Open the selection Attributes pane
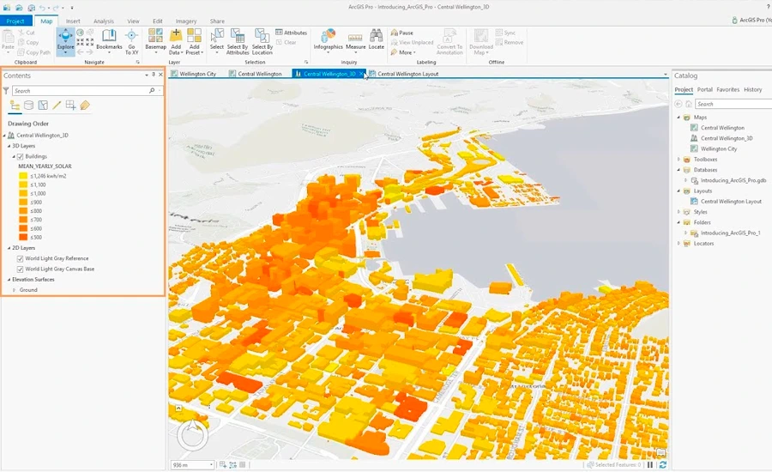 point(291,33)
